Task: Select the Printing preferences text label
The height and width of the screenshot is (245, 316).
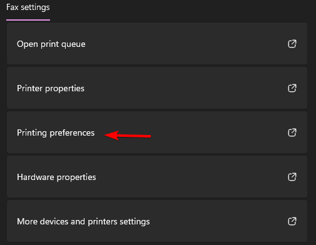Action: [56, 133]
